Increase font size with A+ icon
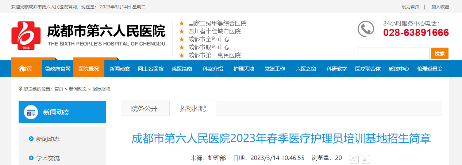 [x=354, y=159]
